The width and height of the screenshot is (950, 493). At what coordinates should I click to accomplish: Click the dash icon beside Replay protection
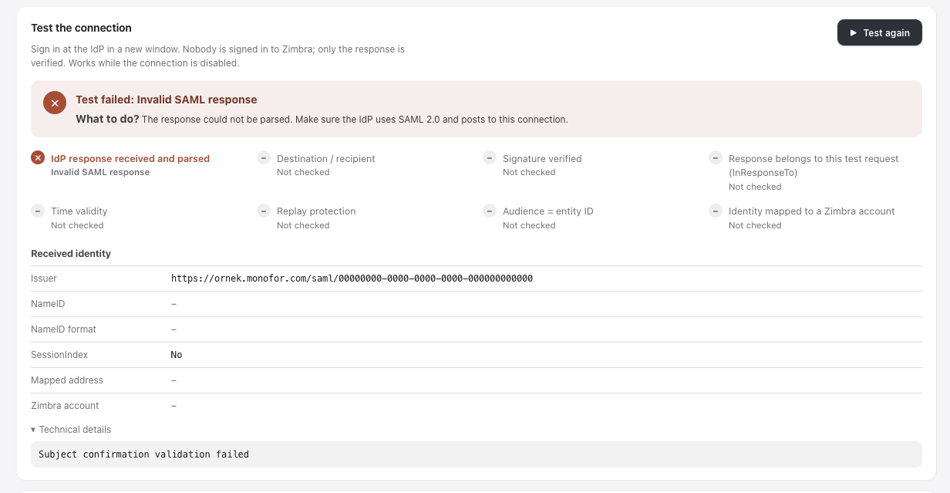tap(264, 211)
